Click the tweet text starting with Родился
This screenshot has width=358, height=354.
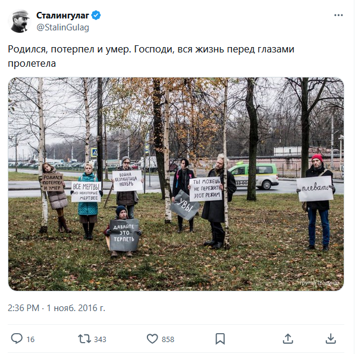pos(152,57)
